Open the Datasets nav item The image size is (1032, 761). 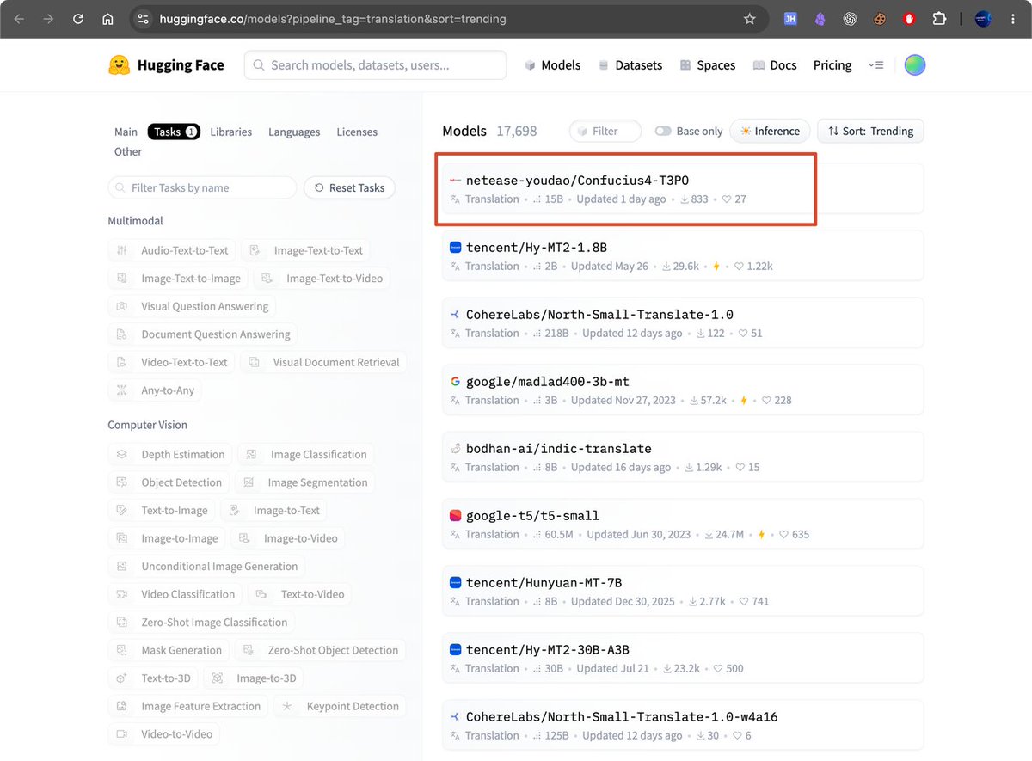(x=630, y=65)
